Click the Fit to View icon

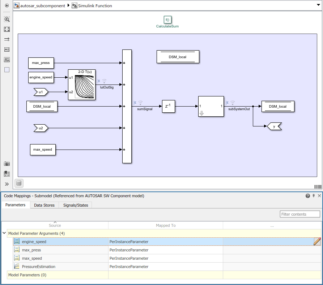click(7, 29)
